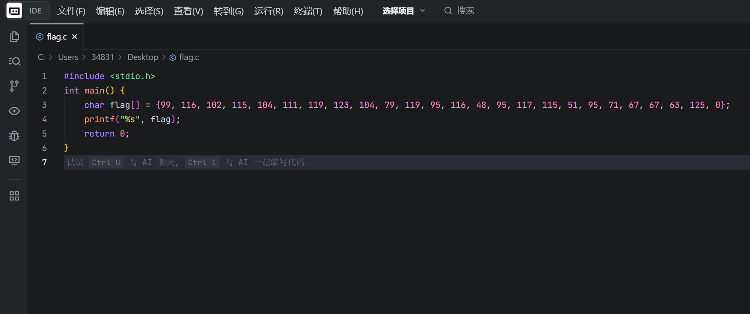Image resolution: width=750 pixels, height=314 pixels.
Task: Click the value 99 in flag array
Action: (166, 105)
